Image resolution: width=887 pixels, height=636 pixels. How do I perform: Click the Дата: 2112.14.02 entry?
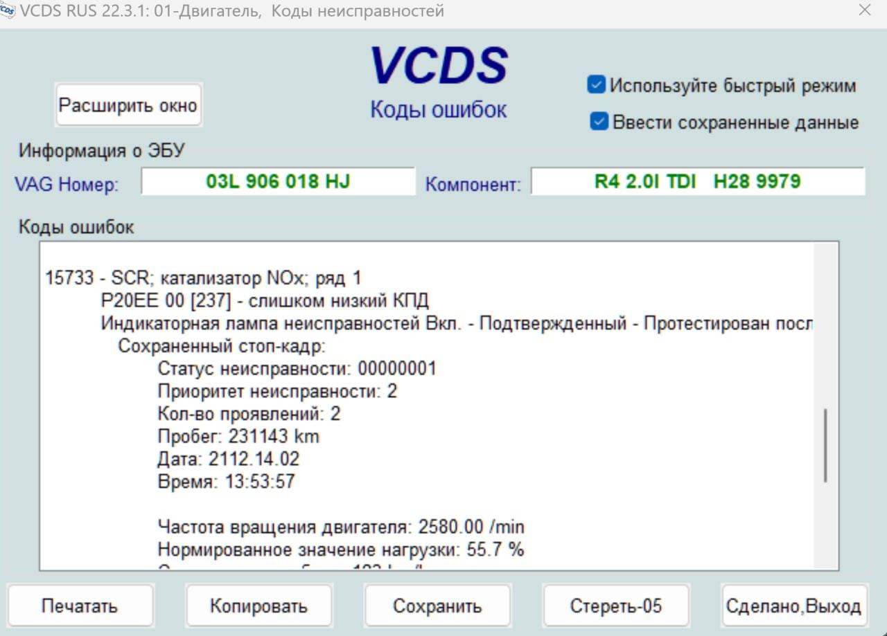click(229, 460)
